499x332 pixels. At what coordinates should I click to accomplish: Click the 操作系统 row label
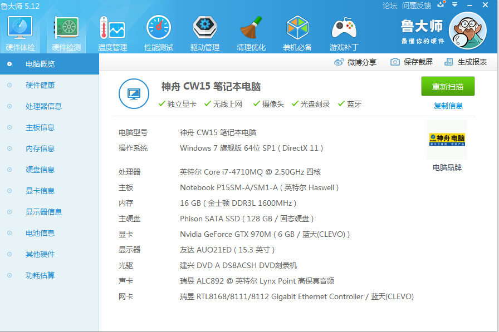133,148
